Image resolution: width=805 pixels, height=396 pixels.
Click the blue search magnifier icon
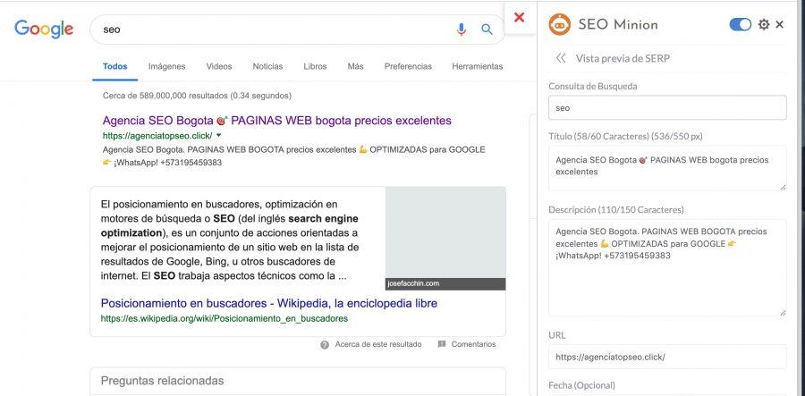487,29
